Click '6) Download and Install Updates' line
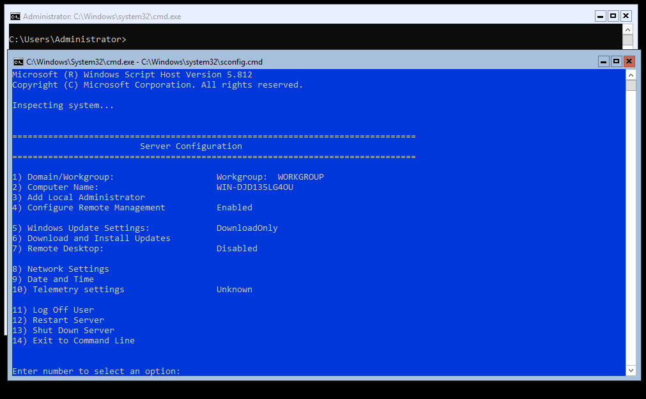Image resolution: width=646 pixels, height=399 pixels. point(91,239)
